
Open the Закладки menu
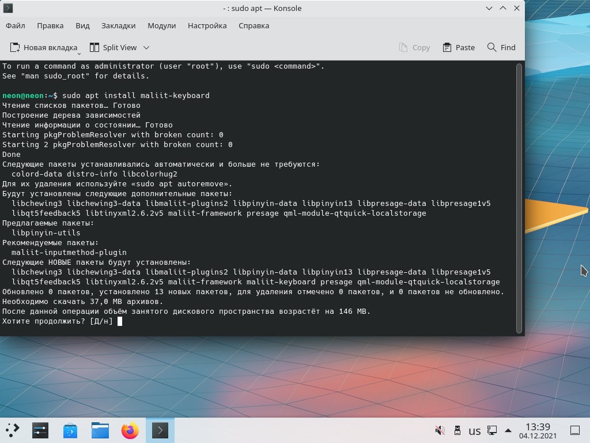pyautogui.click(x=118, y=25)
